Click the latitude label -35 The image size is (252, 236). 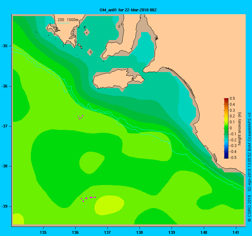tap(4, 46)
